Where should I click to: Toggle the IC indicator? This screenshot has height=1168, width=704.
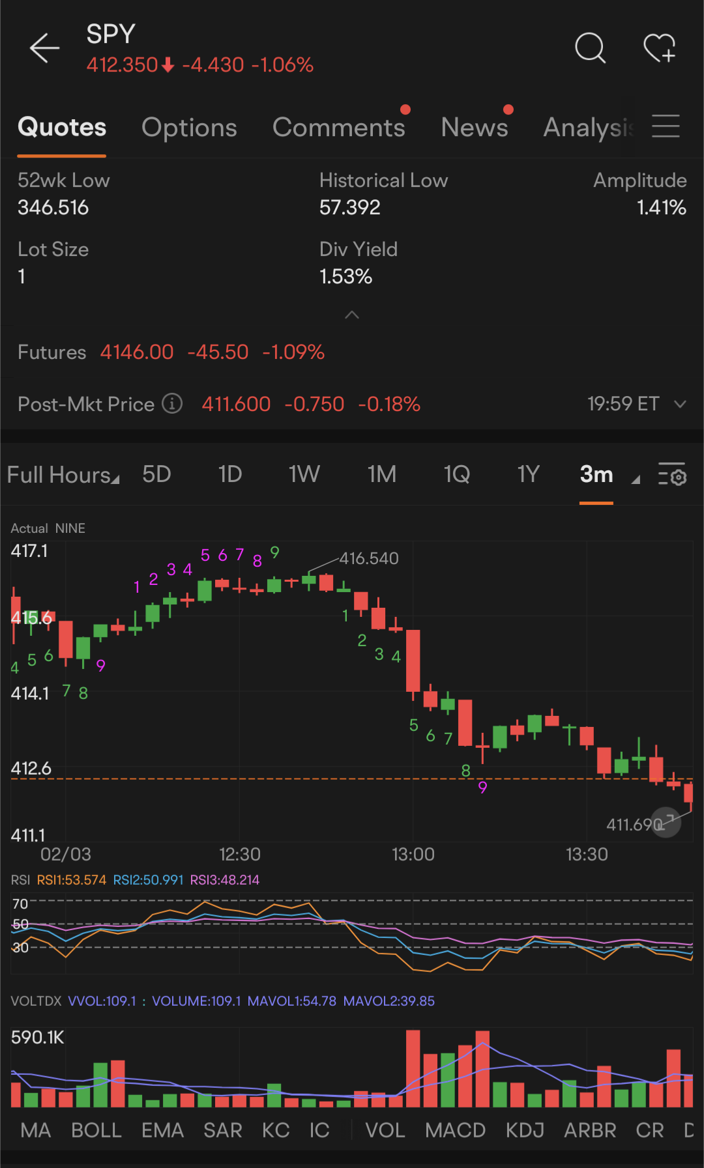pyautogui.click(x=319, y=1130)
